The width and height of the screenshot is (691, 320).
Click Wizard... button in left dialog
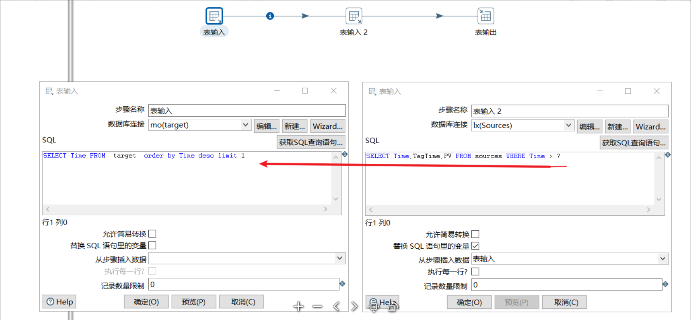click(x=328, y=126)
